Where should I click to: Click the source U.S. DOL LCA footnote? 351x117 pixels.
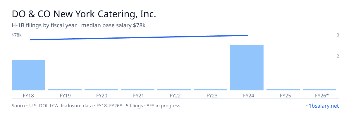pos(96,106)
